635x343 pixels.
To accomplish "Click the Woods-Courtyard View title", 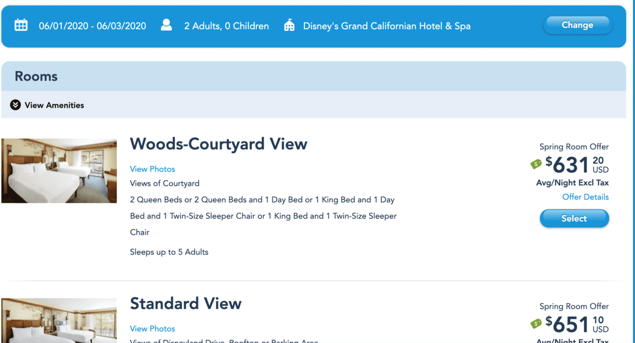I will 219,144.
